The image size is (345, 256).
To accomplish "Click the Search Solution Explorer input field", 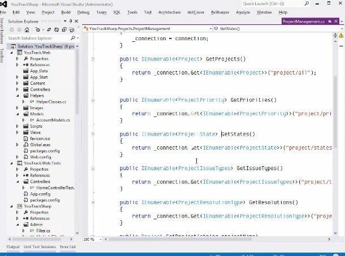I will tap(38, 38).
